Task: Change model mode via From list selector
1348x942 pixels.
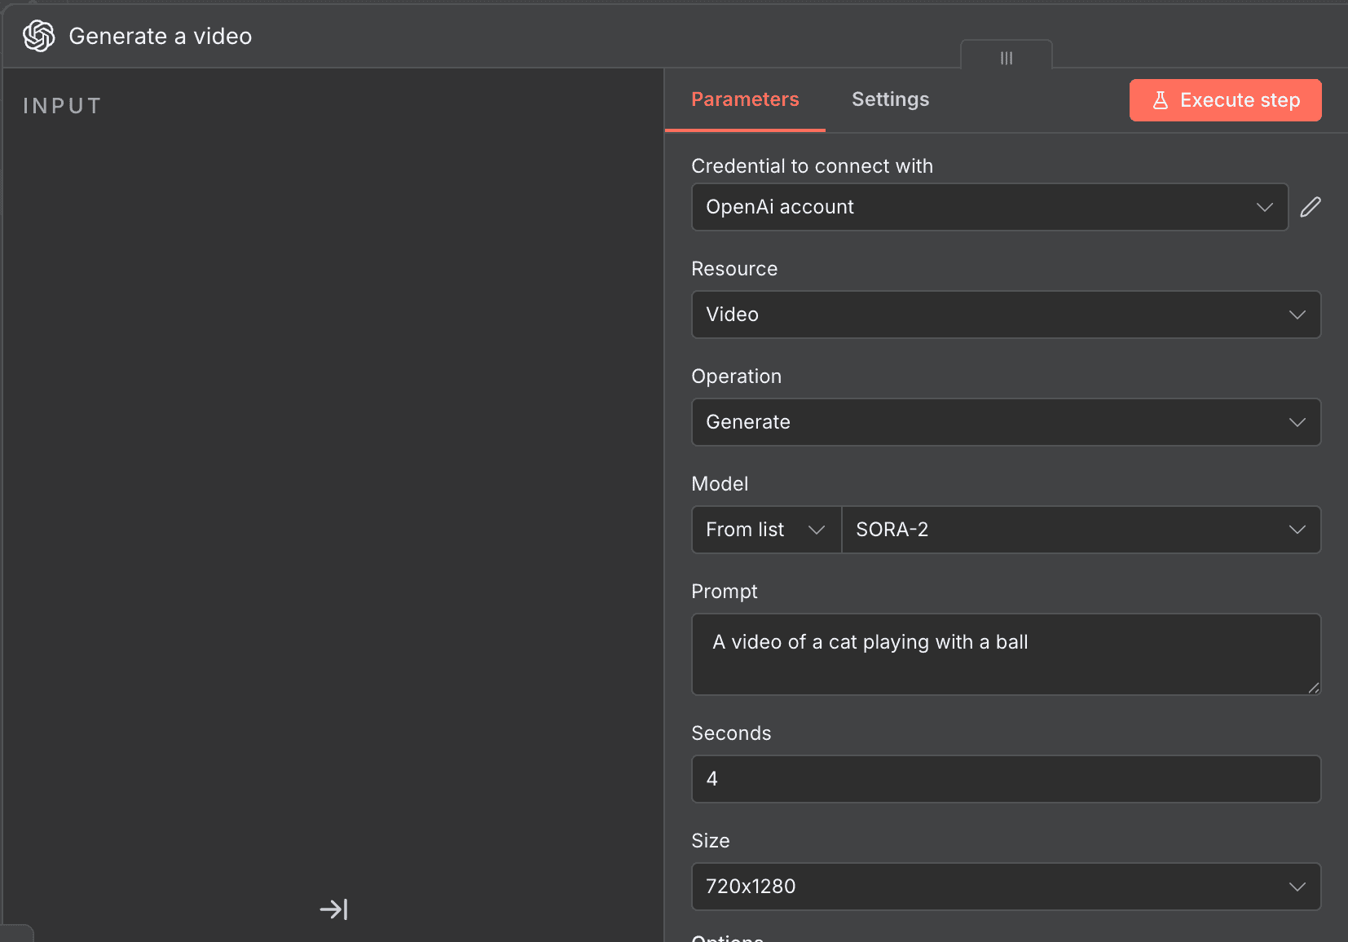Action: (765, 530)
